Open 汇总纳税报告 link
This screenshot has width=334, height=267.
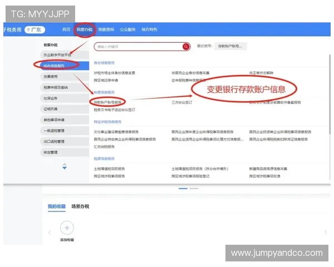[x=104, y=147]
